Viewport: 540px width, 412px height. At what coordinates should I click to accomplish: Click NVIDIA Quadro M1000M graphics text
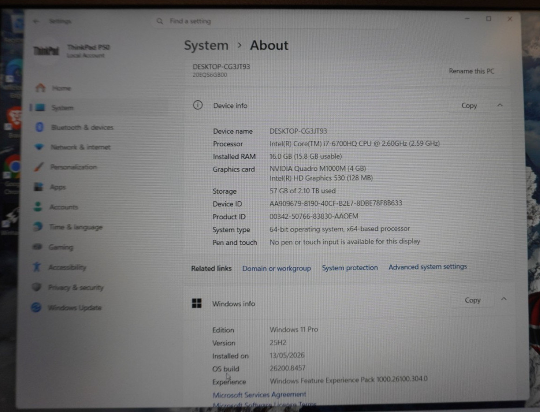coord(317,169)
